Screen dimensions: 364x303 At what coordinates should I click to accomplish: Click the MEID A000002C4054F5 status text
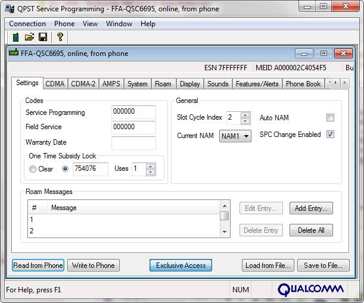pyautogui.click(x=291, y=68)
